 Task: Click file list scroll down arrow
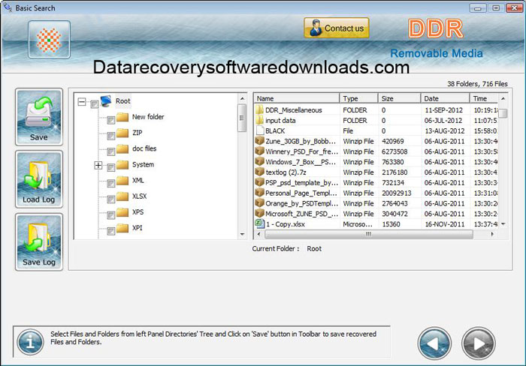tap(503, 224)
